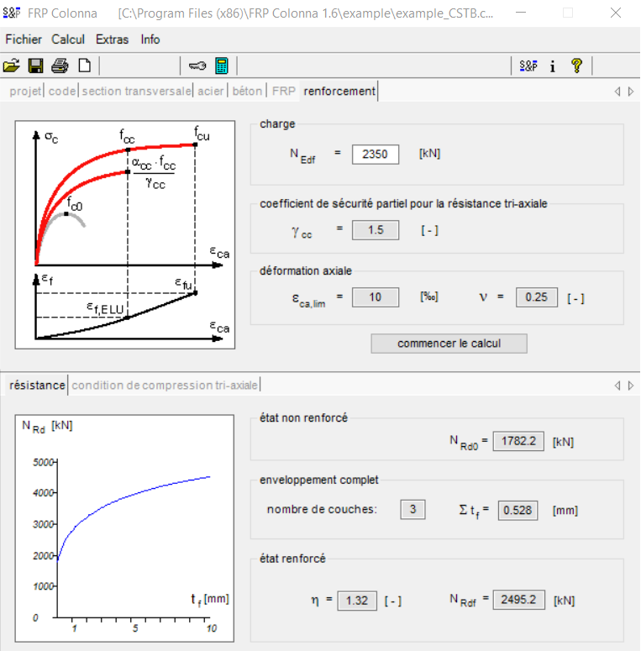This screenshot has width=641, height=651.
Task: Open the Extras menu
Action: tap(113, 39)
